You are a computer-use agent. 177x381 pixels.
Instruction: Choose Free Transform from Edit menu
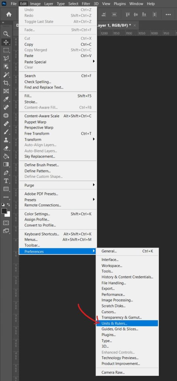pyautogui.click(x=58, y=134)
